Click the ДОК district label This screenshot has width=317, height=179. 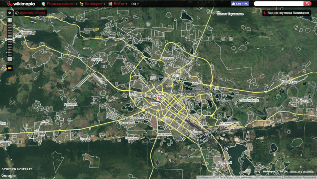pyautogui.click(x=153, y=77)
